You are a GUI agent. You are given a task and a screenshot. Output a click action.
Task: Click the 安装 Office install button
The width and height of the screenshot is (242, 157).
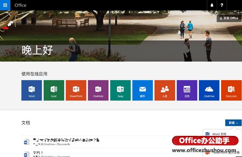tap(229, 18)
